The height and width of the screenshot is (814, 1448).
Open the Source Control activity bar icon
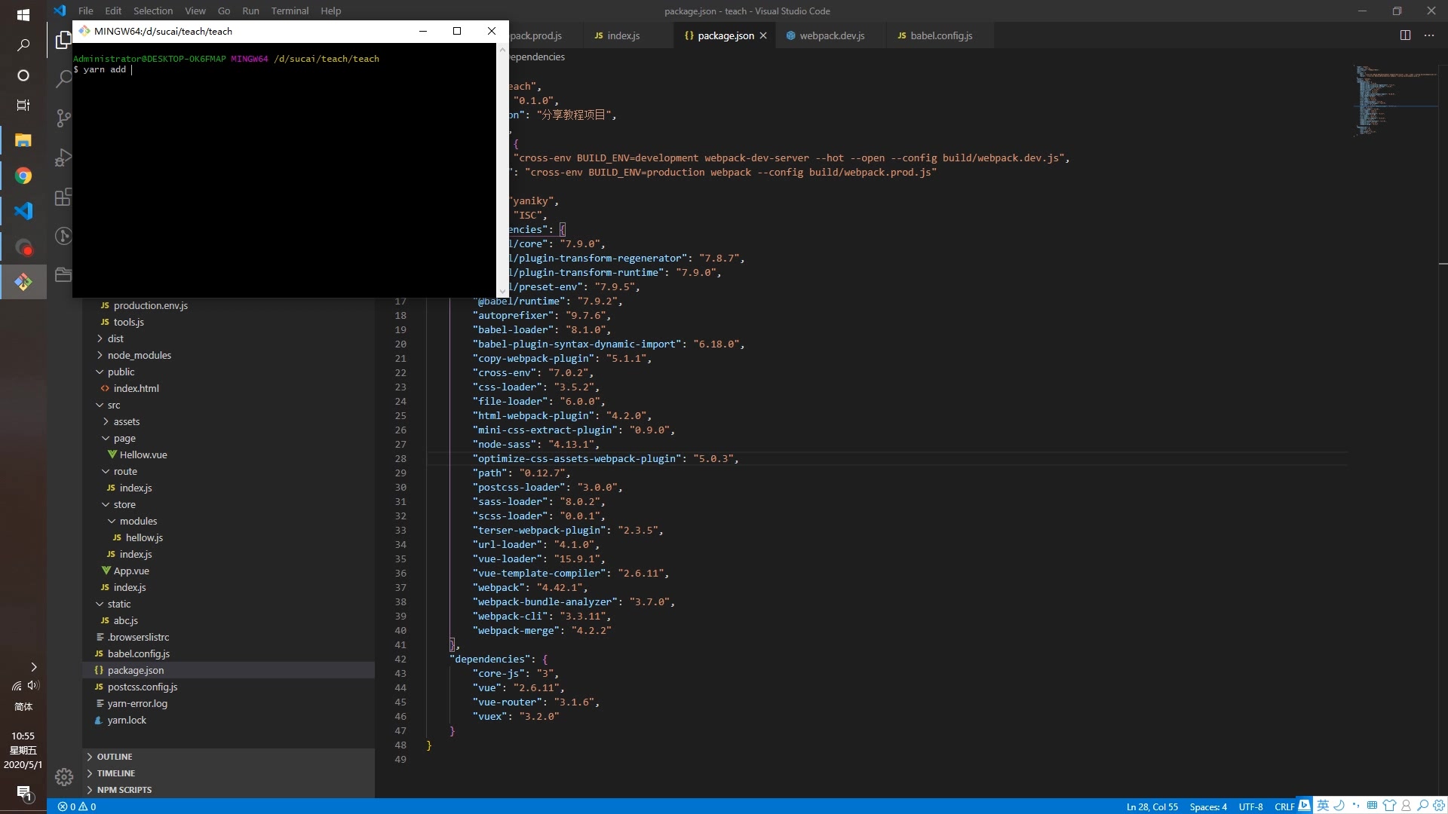63,118
